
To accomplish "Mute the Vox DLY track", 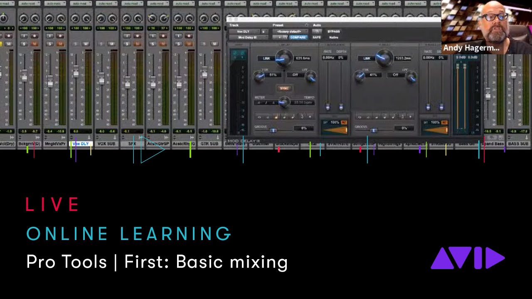I will tap(86, 44).
